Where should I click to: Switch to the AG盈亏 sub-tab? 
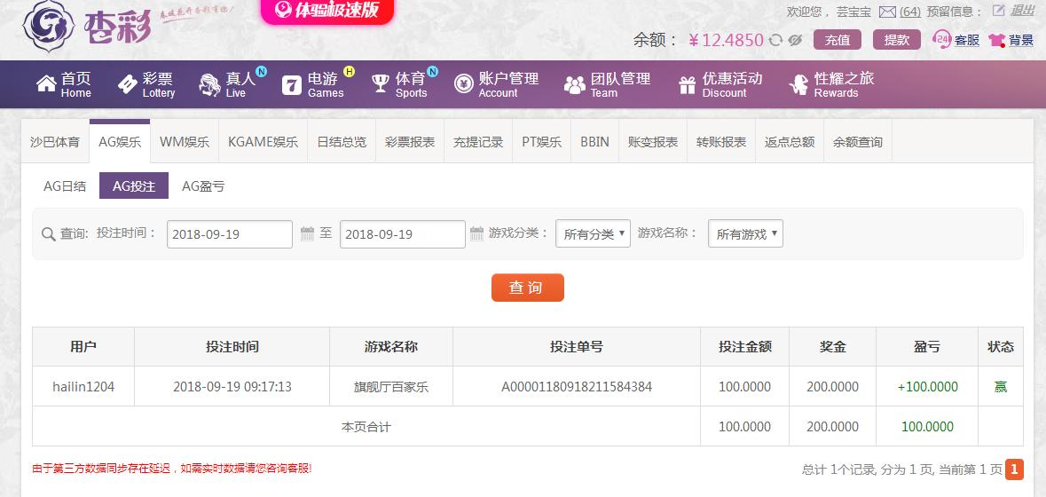(203, 186)
